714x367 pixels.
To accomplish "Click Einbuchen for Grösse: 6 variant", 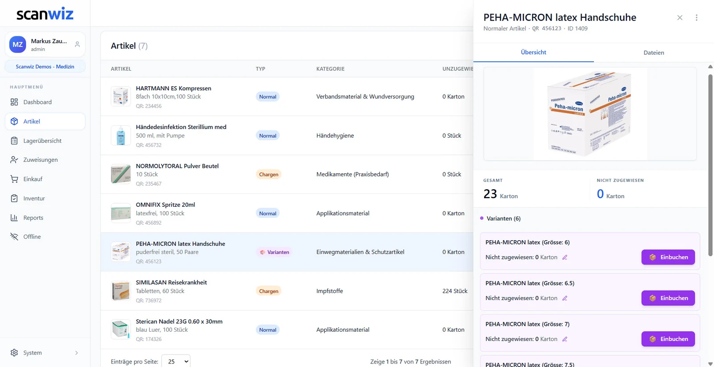I will click(668, 257).
